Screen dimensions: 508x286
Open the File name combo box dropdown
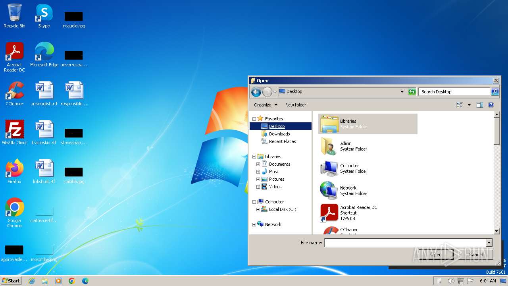489,243
